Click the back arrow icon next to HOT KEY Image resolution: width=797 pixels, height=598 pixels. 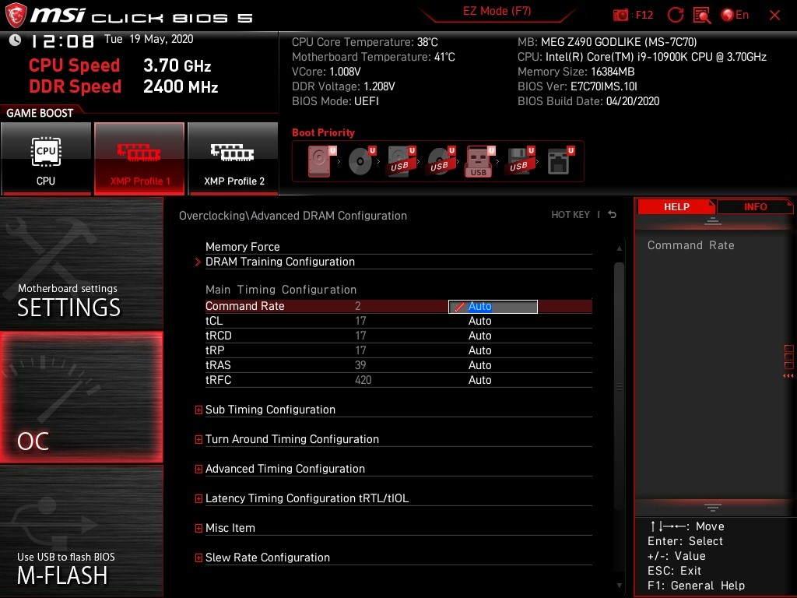[612, 215]
